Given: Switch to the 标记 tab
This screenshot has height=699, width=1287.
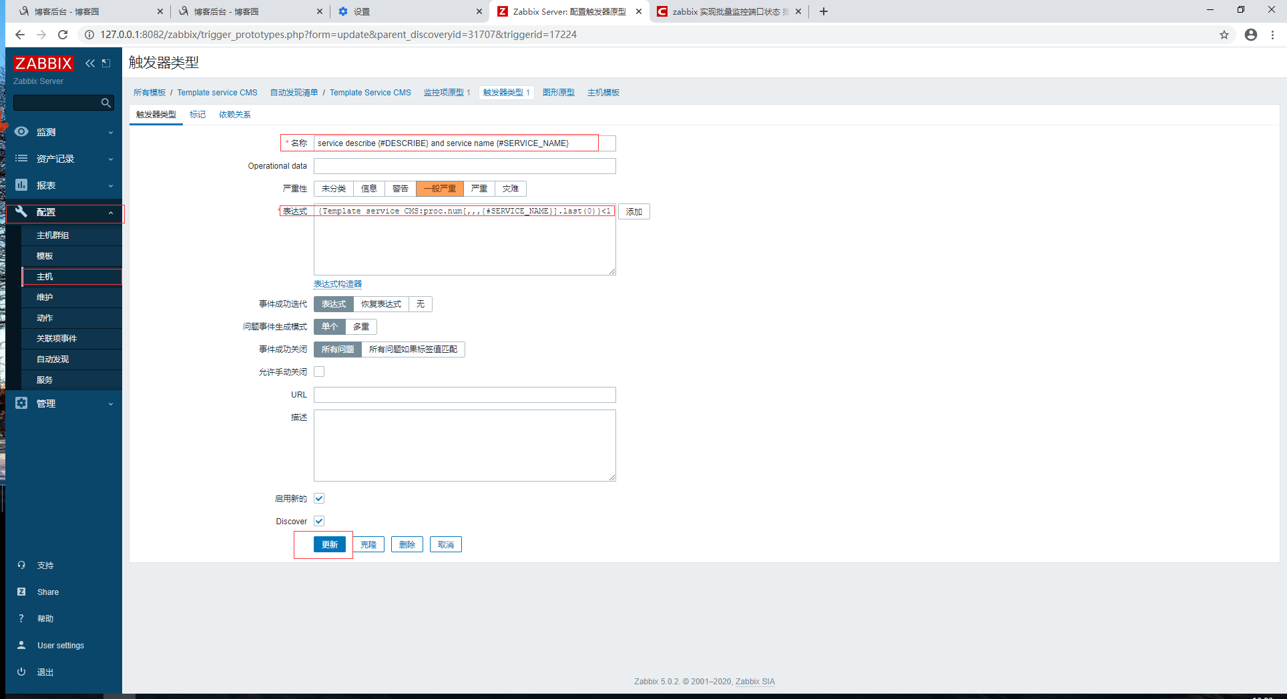Looking at the screenshot, I should click(198, 115).
